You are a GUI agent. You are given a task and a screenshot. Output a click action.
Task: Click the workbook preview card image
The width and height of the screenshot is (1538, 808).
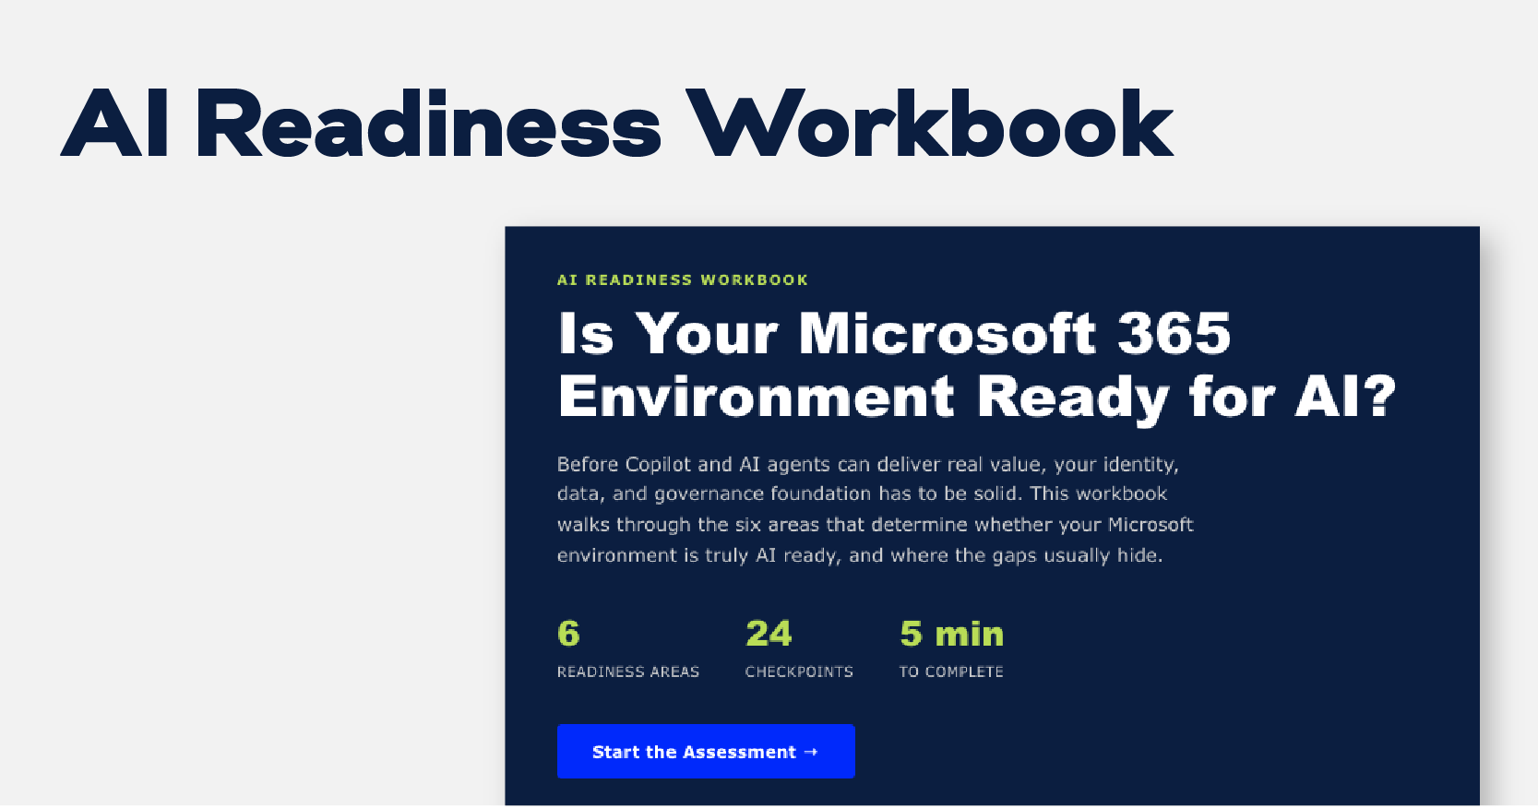(992, 517)
